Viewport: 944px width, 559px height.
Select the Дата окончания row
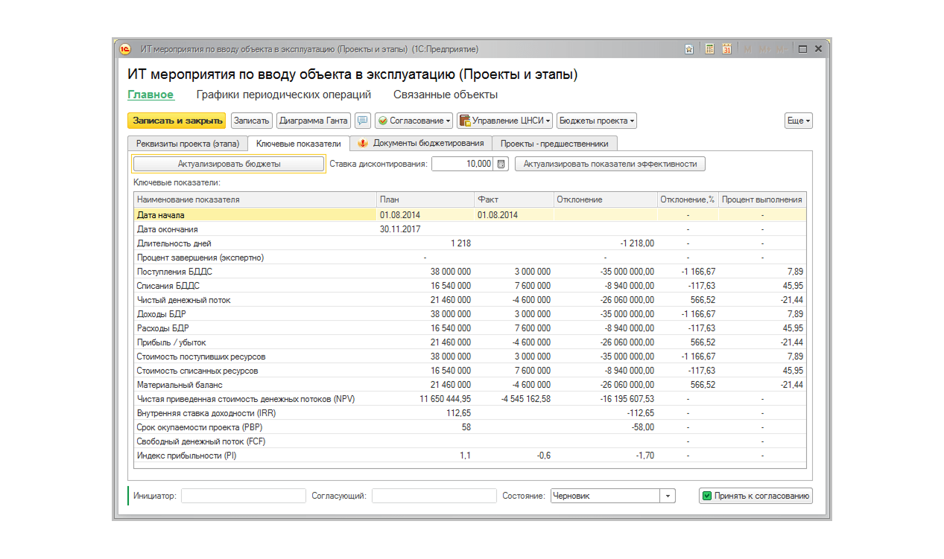(470, 229)
